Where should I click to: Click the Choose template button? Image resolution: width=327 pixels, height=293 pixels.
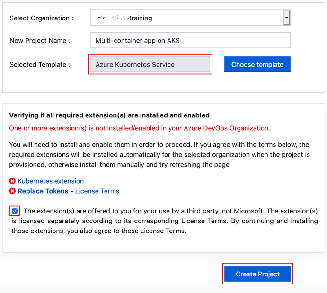tap(257, 64)
